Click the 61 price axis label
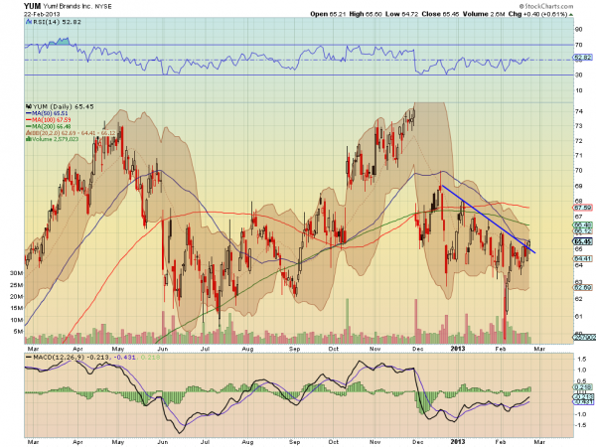The width and height of the screenshot is (596, 447). (578, 316)
